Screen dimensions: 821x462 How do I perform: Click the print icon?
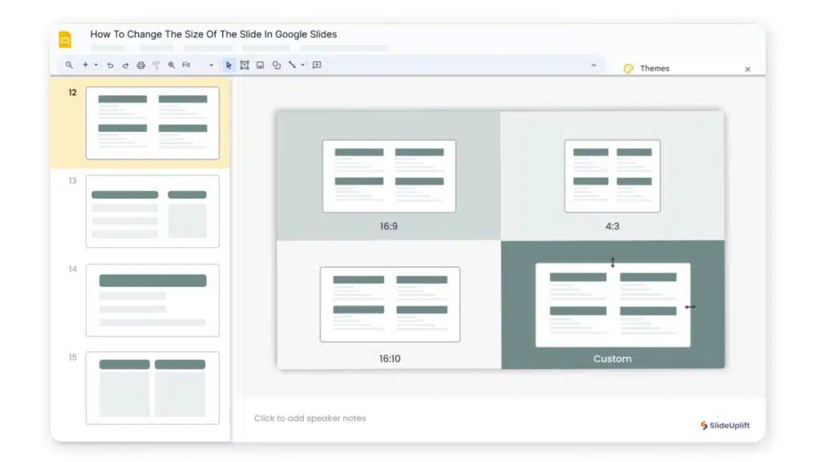[x=141, y=65]
